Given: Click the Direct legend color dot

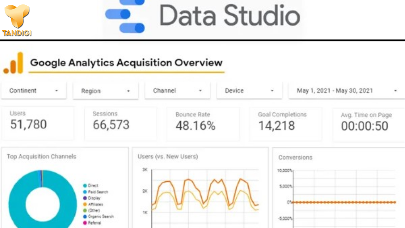Looking at the screenshot, I should point(85,186).
